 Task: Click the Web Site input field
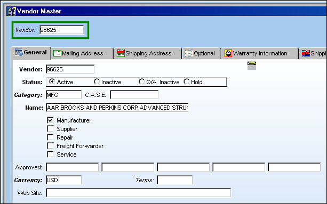(x=139, y=193)
